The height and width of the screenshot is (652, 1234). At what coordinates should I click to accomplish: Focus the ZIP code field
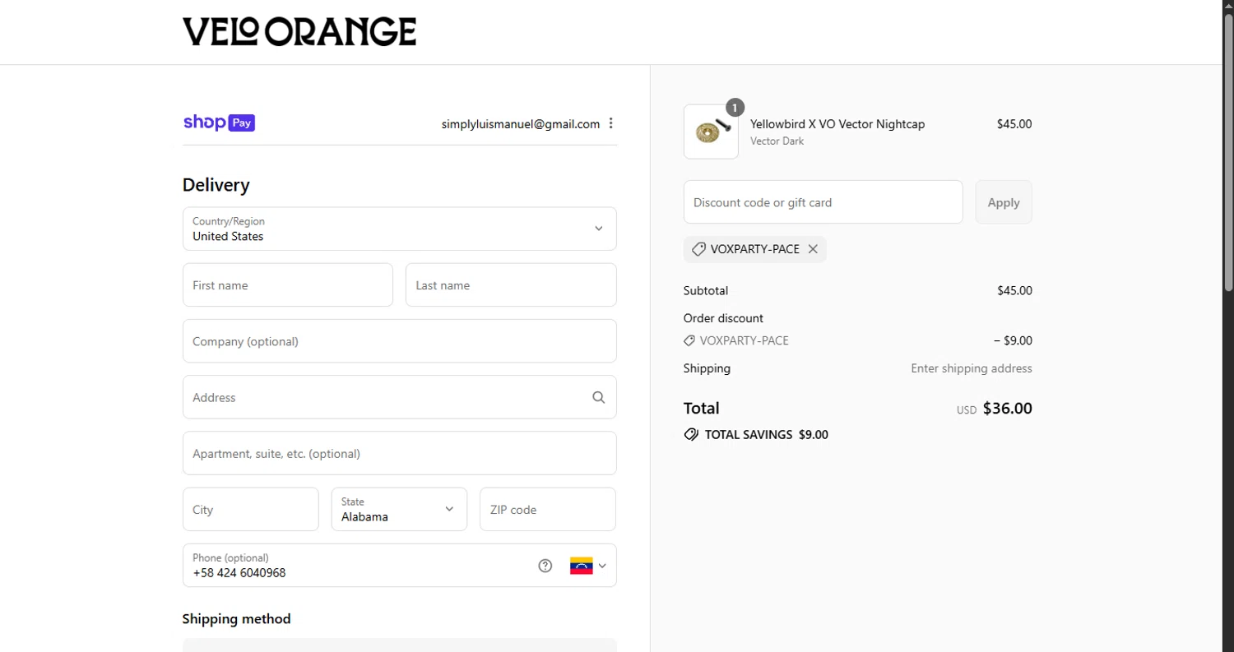click(548, 509)
